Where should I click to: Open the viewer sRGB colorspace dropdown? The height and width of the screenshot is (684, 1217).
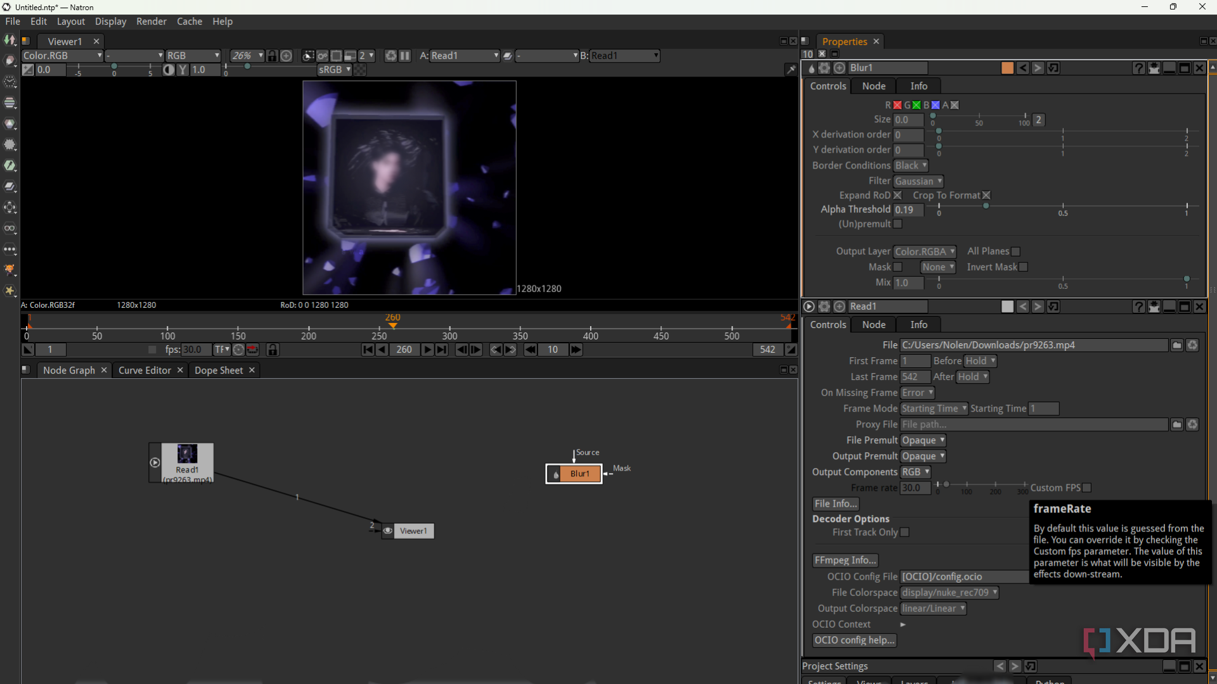click(335, 70)
